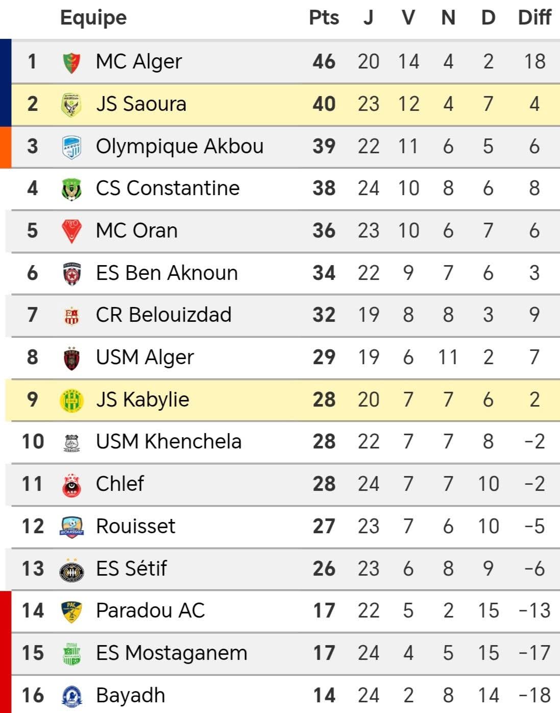Tap the Olympique Akbou badge icon
This screenshot has height=713, width=560.
click(x=72, y=147)
